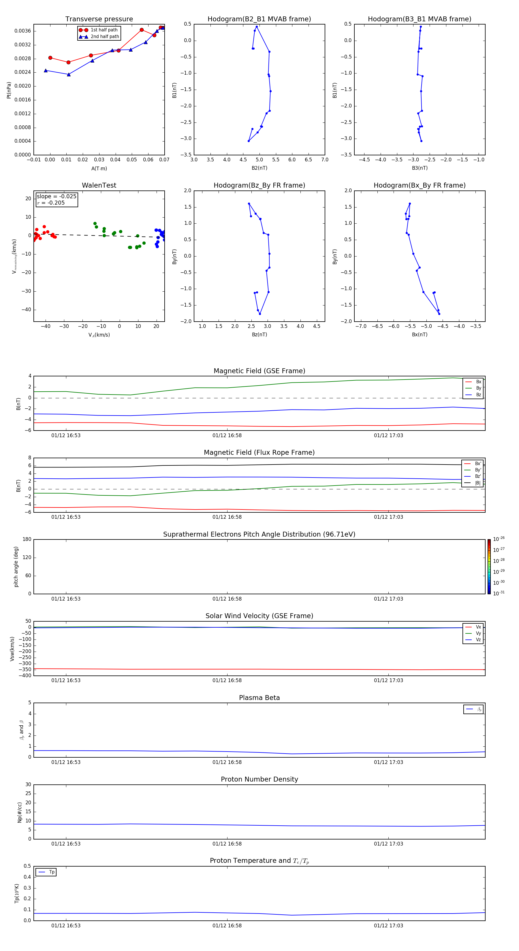The width and height of the screenshot is (519, 951).
Task: Click the "Np(#/cc)" y-axis label
Action: tap(20, 812)
